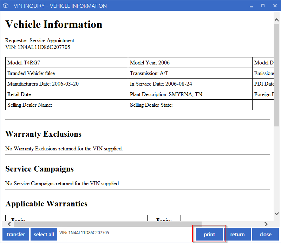Click the Vehicle Information heading
Screen dimensions: 281x243
(54, 24)
